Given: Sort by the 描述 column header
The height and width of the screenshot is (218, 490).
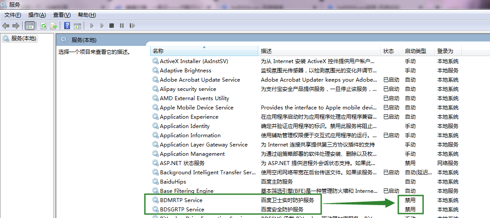Looking at the screenshot, I should tap(319, 51).
